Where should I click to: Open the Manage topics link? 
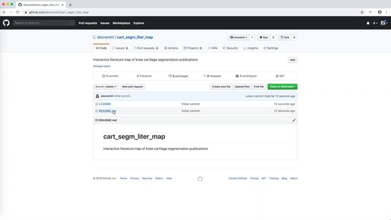102,66
